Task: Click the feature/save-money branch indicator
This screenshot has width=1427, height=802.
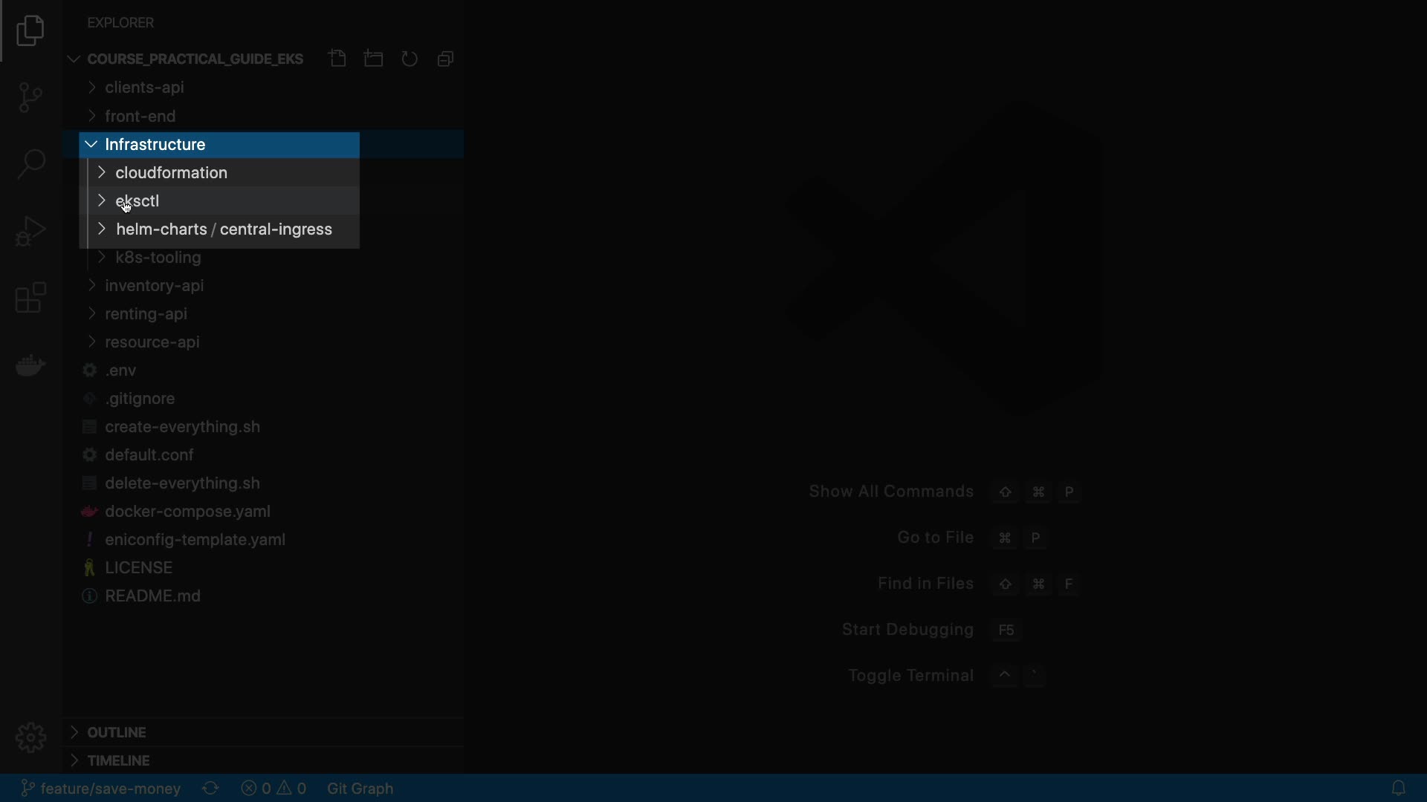Action: pos(100,788)
